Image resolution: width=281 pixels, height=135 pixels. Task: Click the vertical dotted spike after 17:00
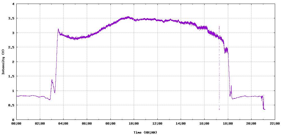[x=219, y=68]
